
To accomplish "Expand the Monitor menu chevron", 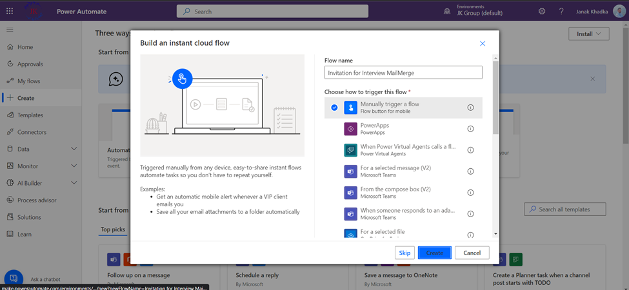I will click(74, 166).
